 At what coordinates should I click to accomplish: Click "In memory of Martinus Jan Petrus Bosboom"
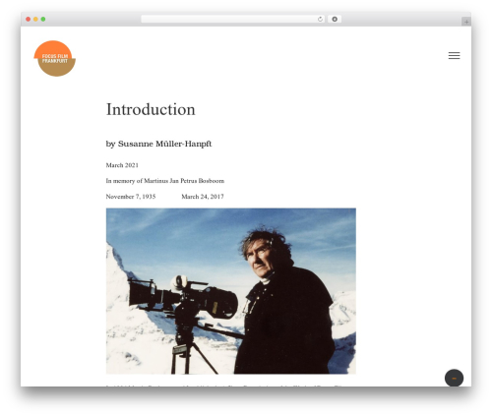point(165,181)
